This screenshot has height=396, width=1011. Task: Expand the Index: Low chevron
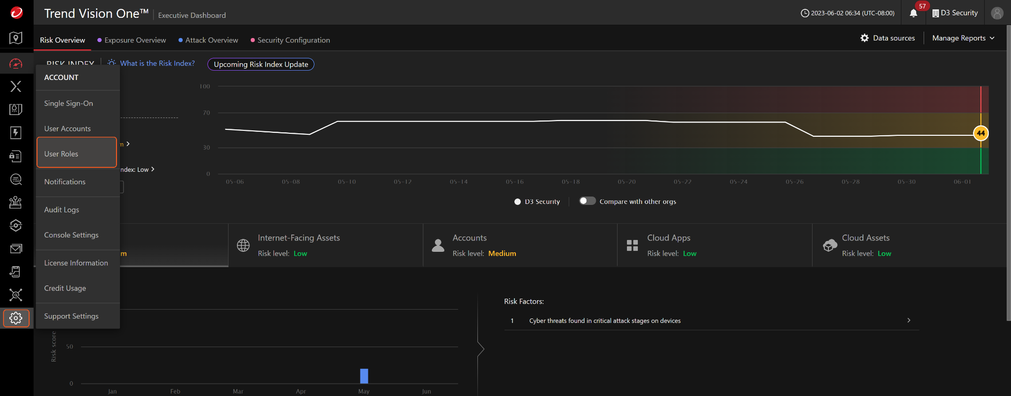[153, 169]
